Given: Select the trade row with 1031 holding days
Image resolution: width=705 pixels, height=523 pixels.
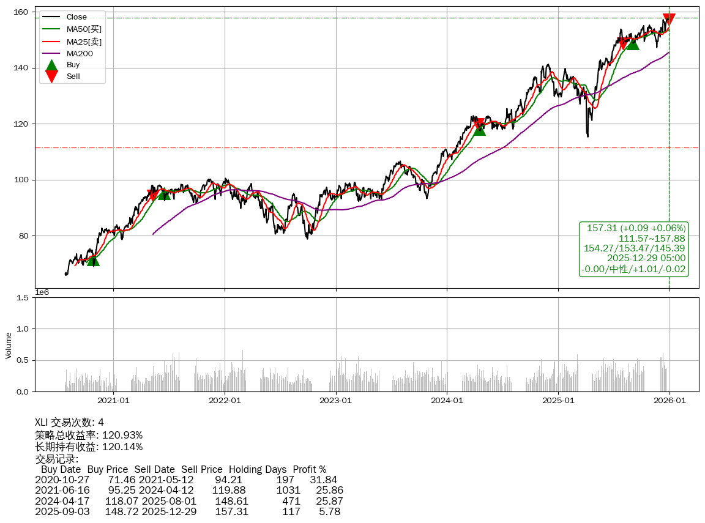Looking at the screenshot, I should click(189, 490).
